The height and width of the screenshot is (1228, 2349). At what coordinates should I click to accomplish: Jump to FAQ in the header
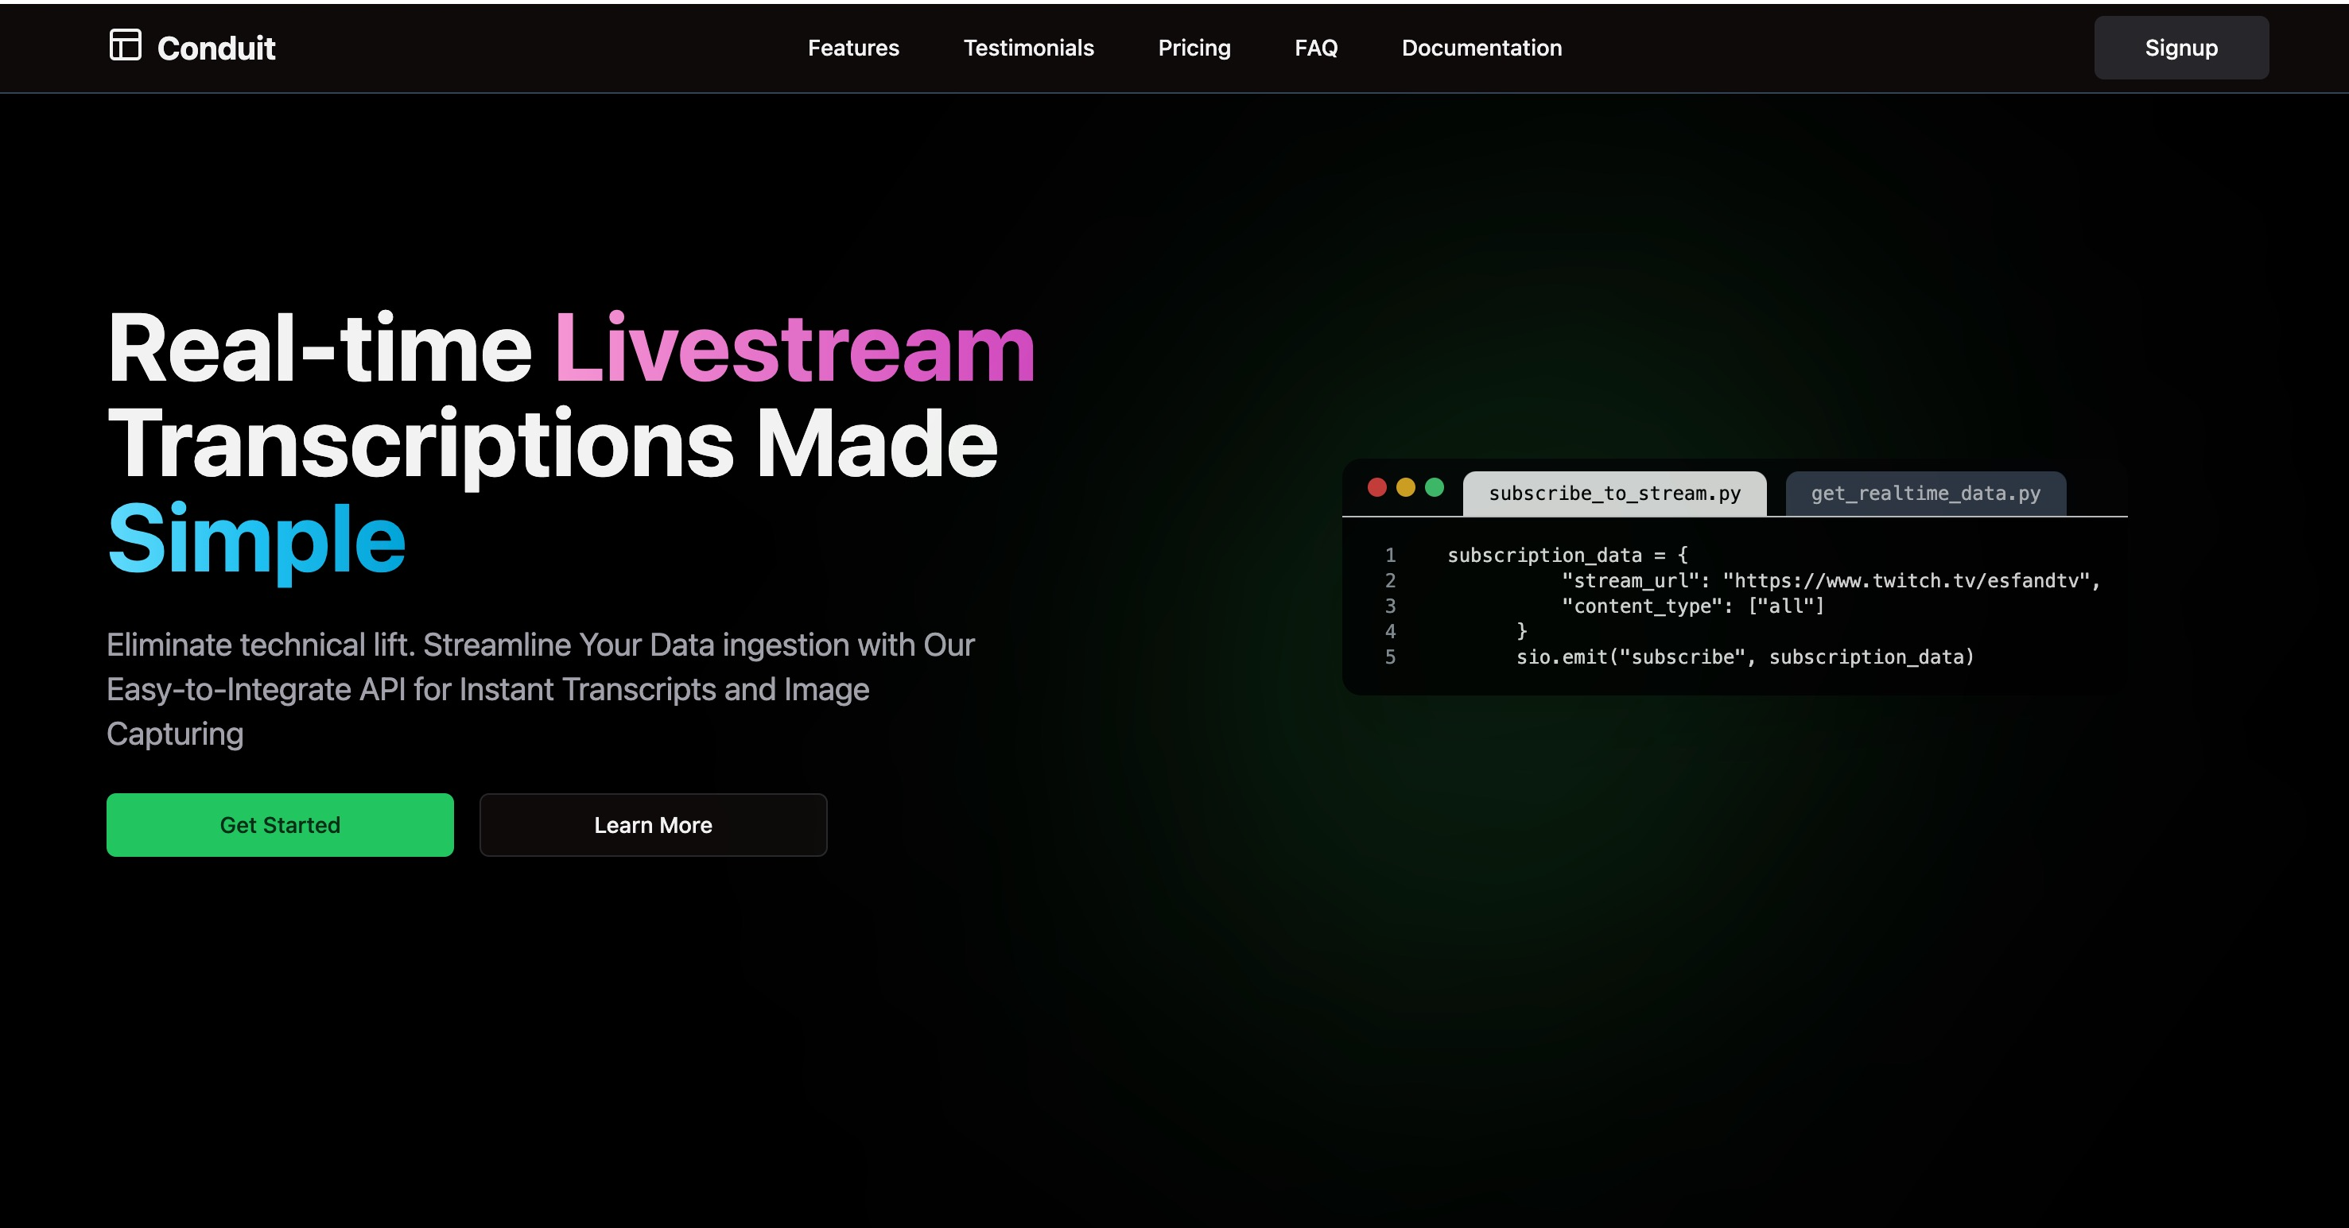1315,48
